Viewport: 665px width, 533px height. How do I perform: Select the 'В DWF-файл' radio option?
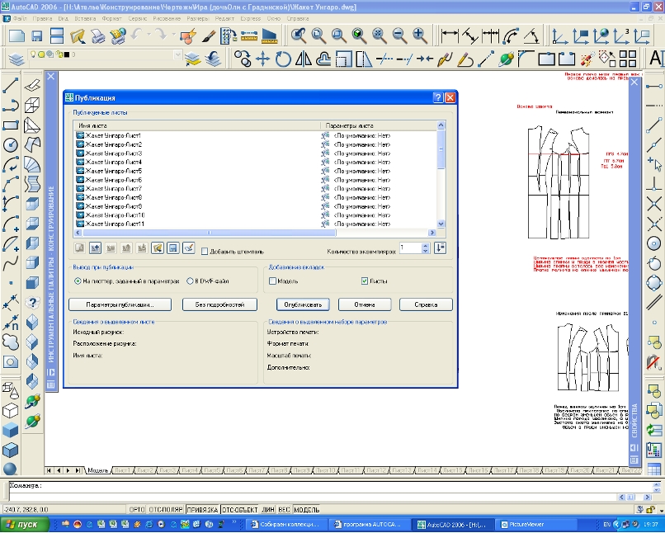click(191, 281)
